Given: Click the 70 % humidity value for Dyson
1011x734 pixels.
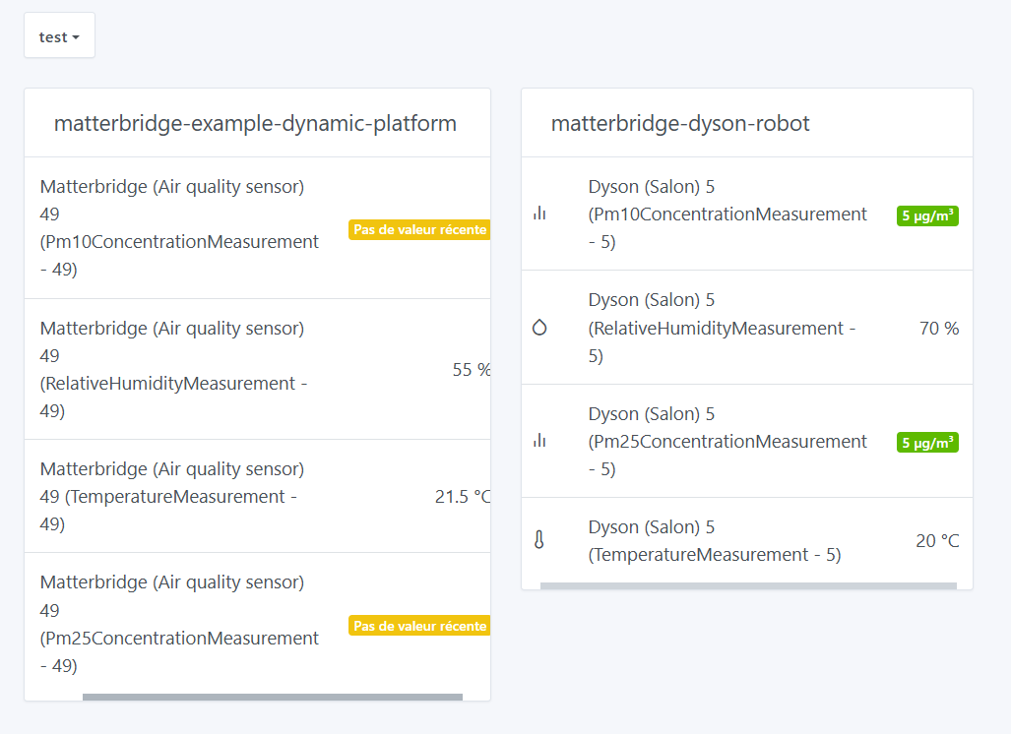Looking at the screenshot, I should pyautogui.click(x=938, y=329).
